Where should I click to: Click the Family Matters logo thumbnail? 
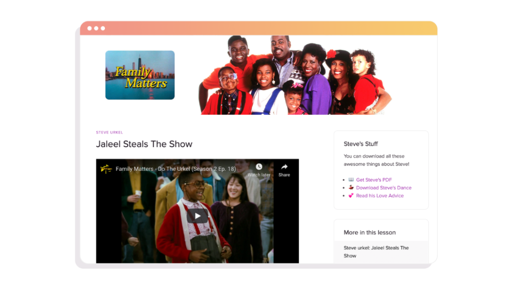point(140,75)
